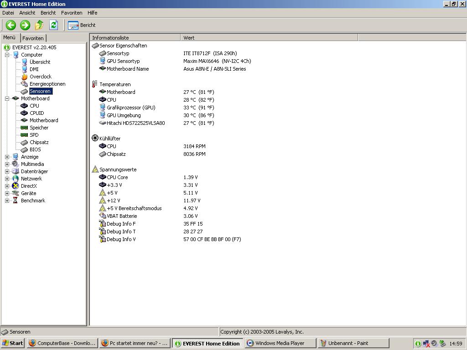Click the Windows Start button
Screen dimensions: 467x350
12,343
